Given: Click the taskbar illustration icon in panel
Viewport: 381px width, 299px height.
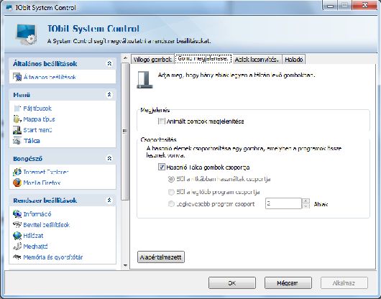Looking at the screenshot, I should [144, 80].
